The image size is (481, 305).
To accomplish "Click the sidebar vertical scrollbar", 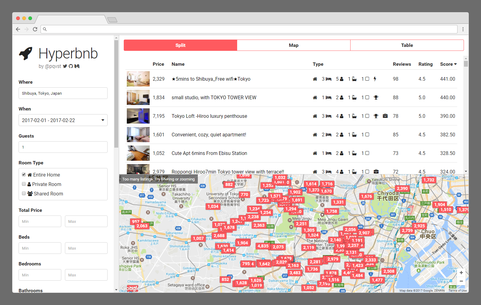I will tap(116, 94).
